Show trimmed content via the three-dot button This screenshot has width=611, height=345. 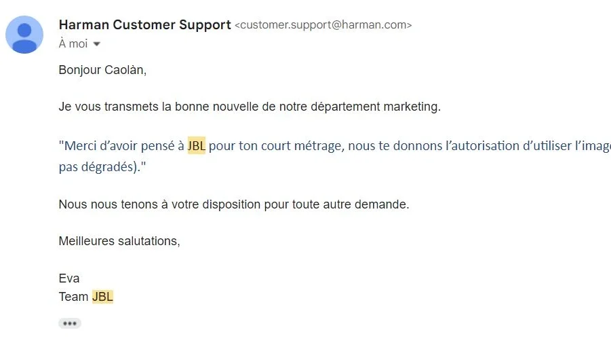tap(70, 323)
